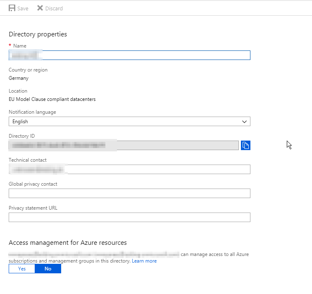Click the Access management for Azure resources heading
Screen dimensions: 312x294
(68, 243)
